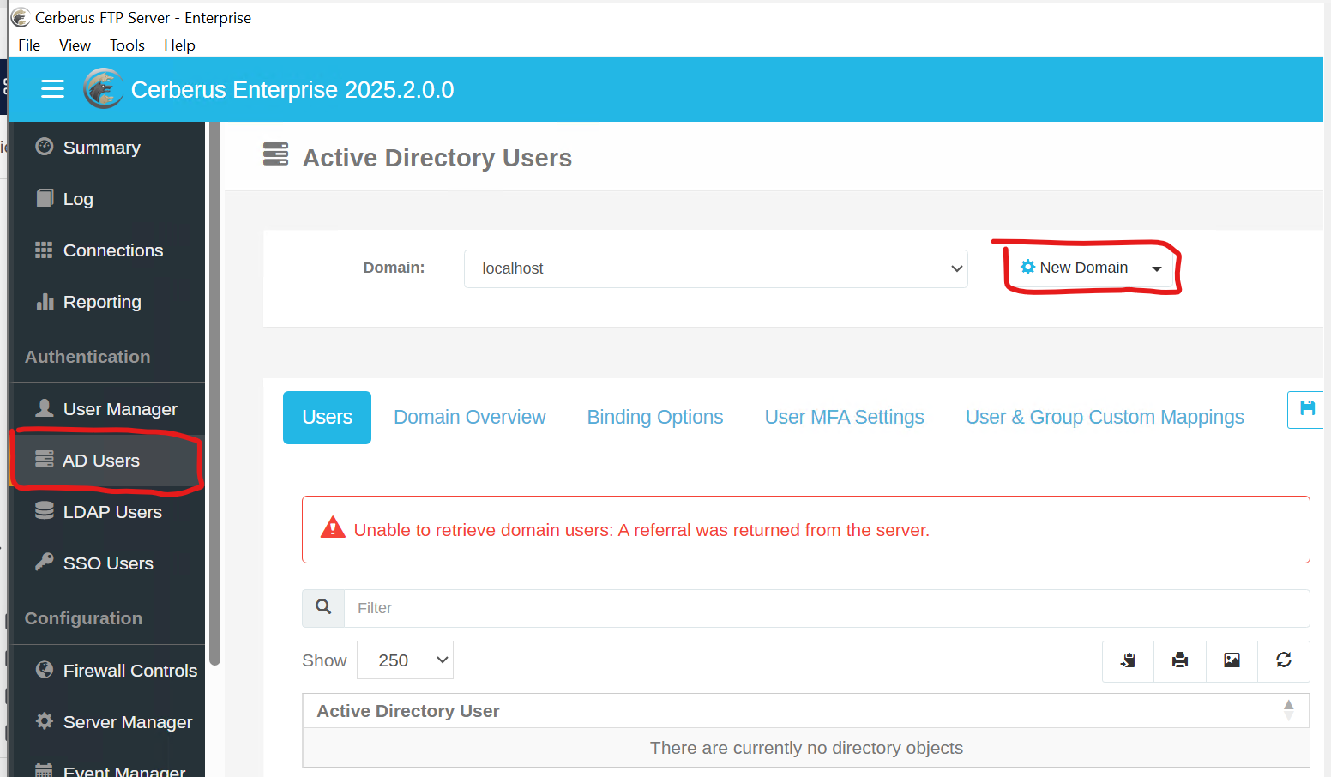Screen dimensions: 1331x777
Task: Click the sidebar vertical scrollbar
Action: [214, 393]
